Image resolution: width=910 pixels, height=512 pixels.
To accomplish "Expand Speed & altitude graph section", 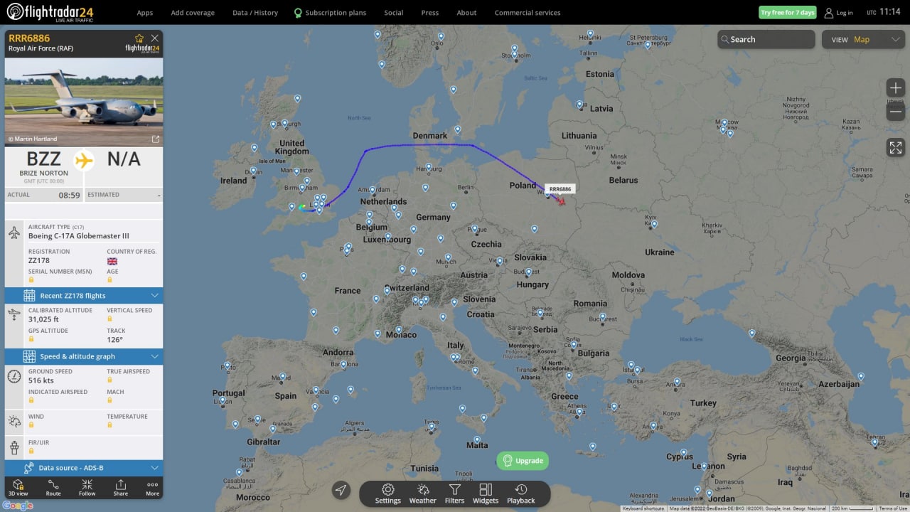I will [84, 356].
